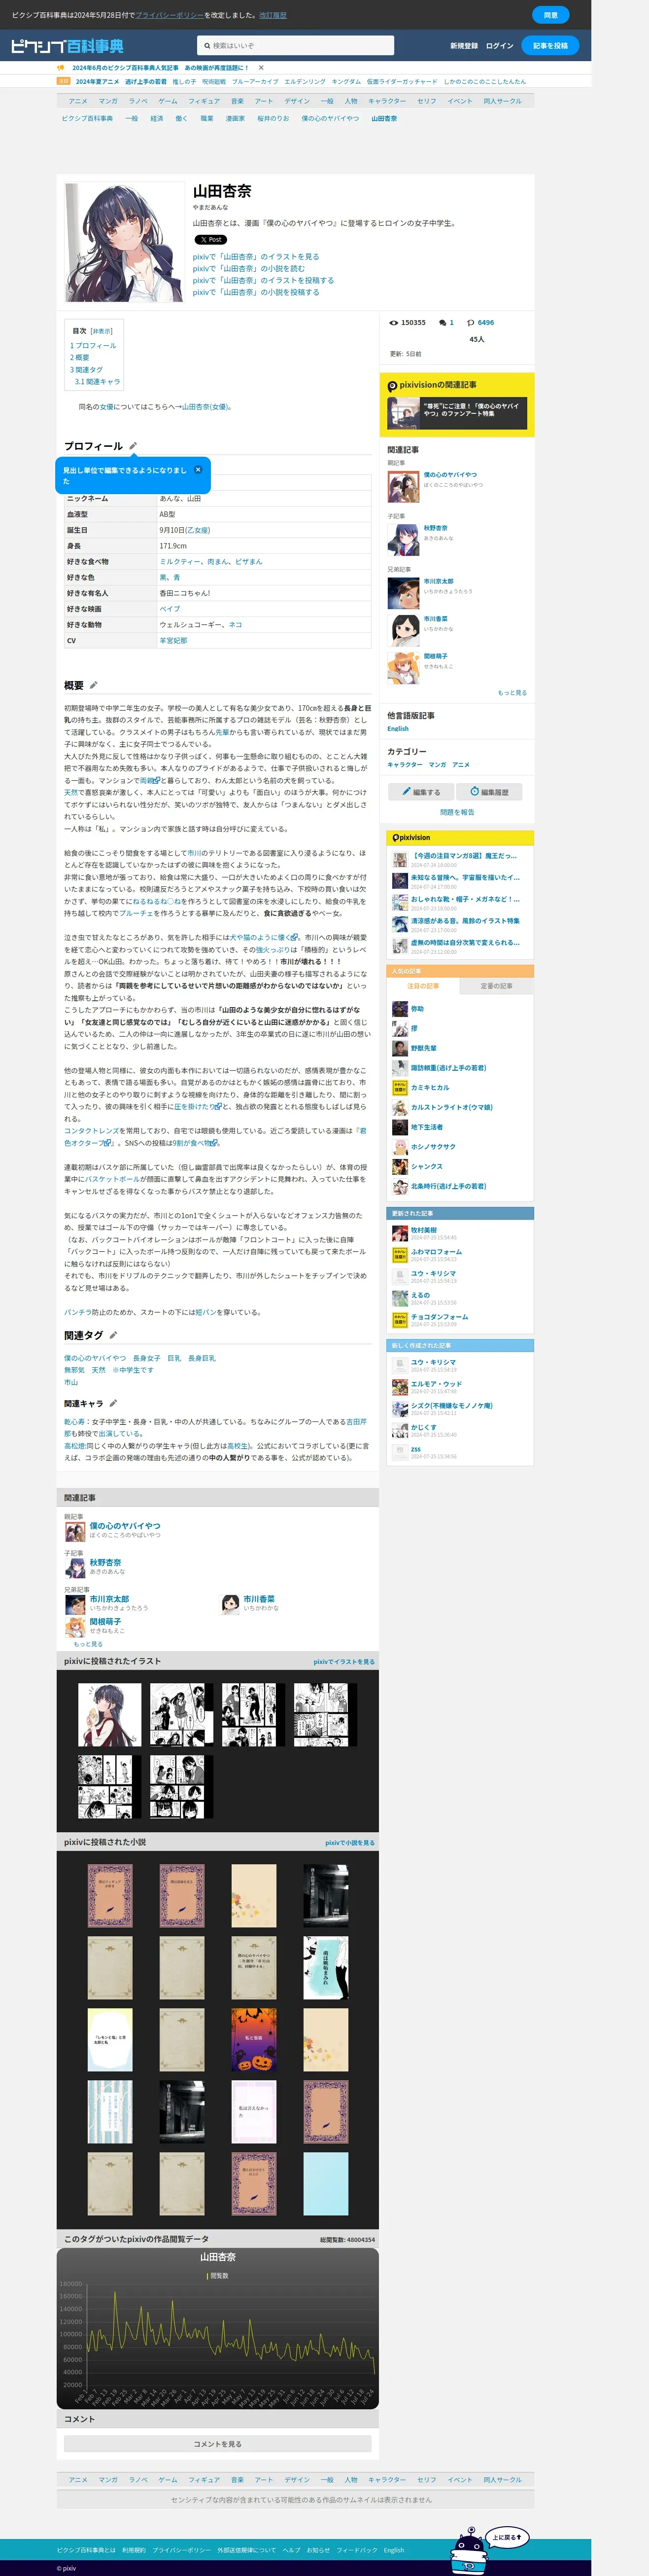The image size is (649, 2576).
Task: Open 逃げ上手の若君 trending link
Action: pos(146,82)
